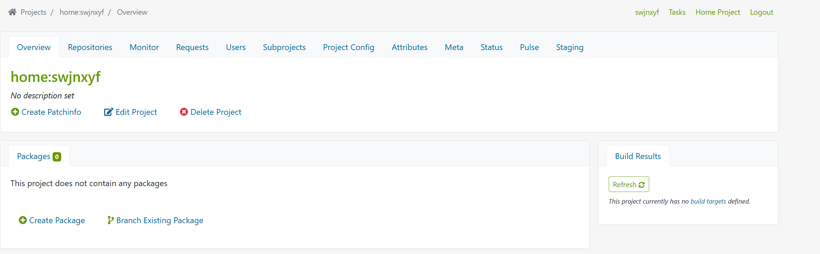Open the Tasks link in header
The width and height of the screenshot is (820, 254).
coord(677,12)
